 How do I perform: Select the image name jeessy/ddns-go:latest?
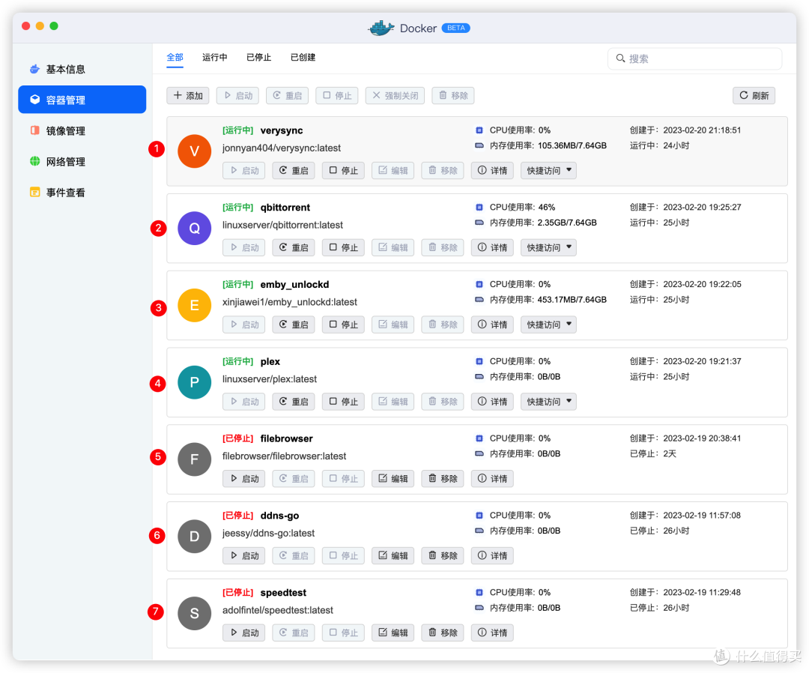(x=268, y=533)
